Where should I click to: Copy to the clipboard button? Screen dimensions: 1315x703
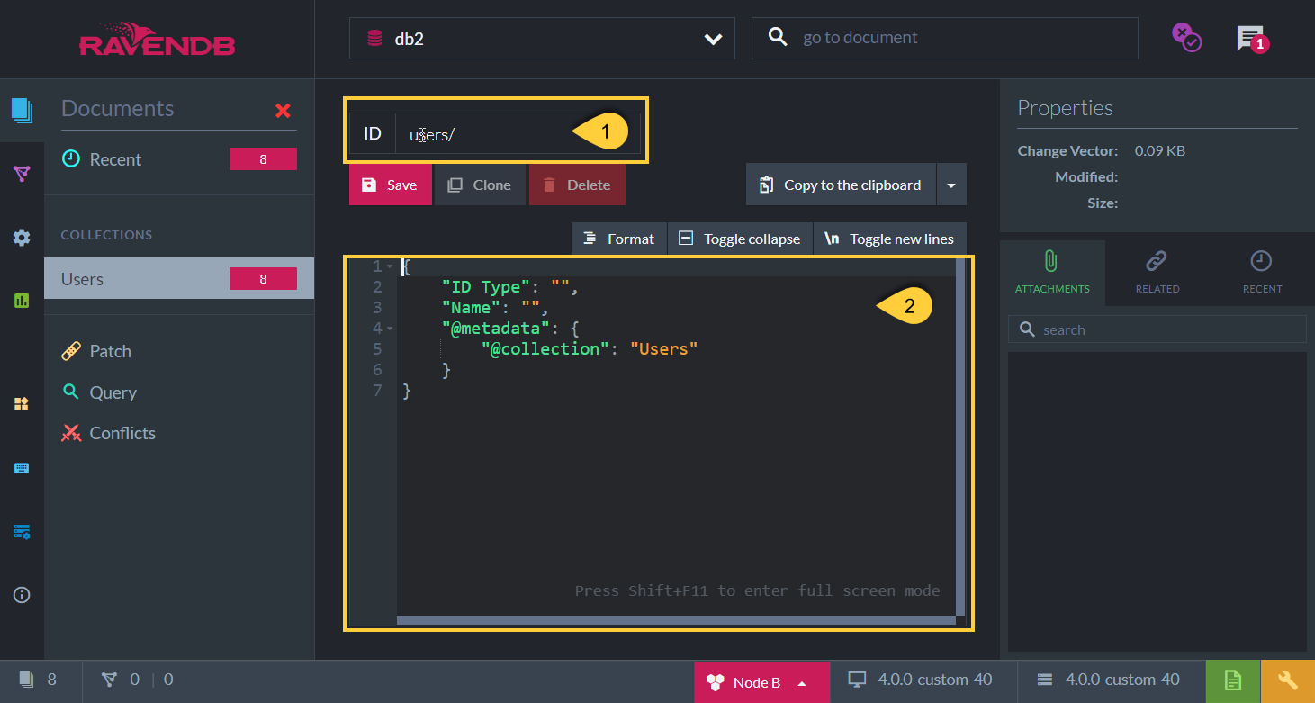coord(841,185)
